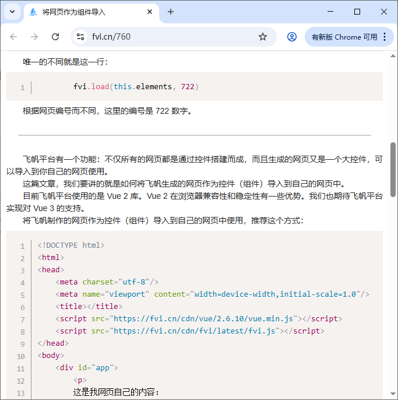Screen dimensions: 398x400
Task: Reload the current page
Action: (x=55, y=37)
